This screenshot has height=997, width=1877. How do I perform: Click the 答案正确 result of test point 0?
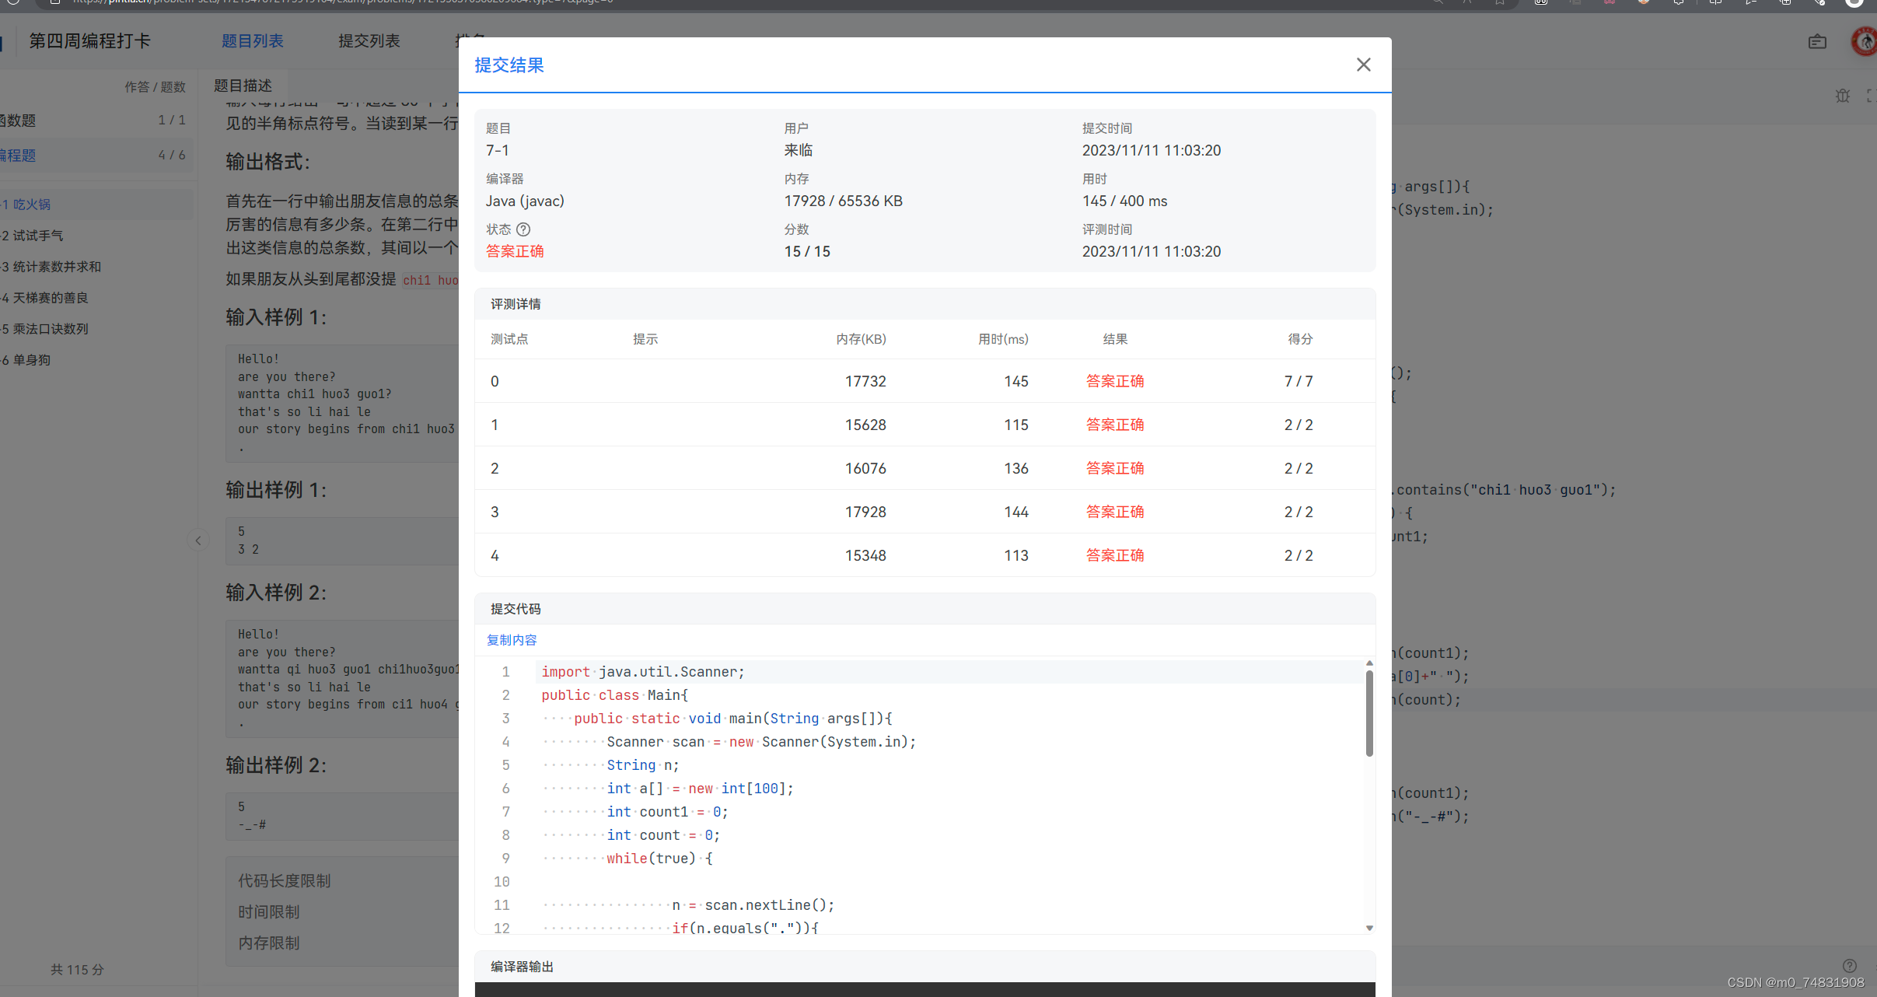pyautogui.click(x=1114, y=381)
